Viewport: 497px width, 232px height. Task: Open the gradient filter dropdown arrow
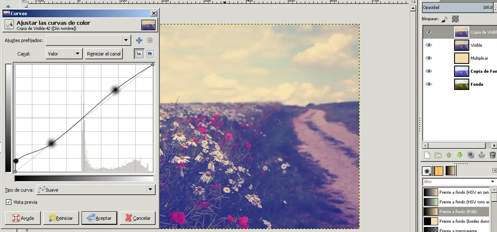coord(492,182)
